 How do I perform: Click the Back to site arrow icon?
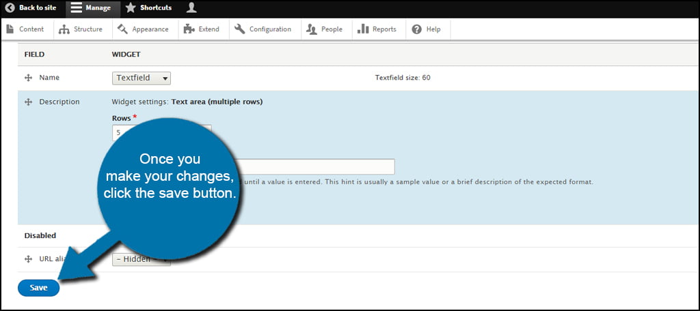click(x=10, y=8)
